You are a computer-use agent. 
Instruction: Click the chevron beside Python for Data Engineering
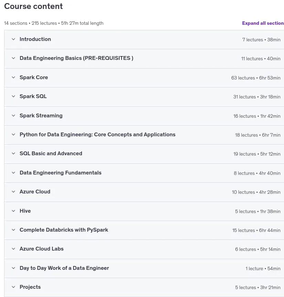pos(13,135)
